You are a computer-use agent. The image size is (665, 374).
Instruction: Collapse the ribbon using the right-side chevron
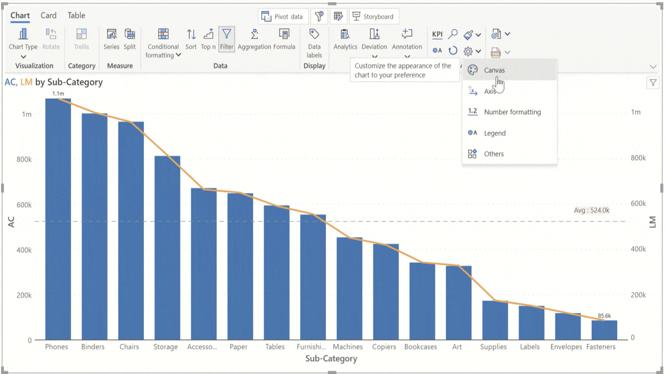point(653,66)
